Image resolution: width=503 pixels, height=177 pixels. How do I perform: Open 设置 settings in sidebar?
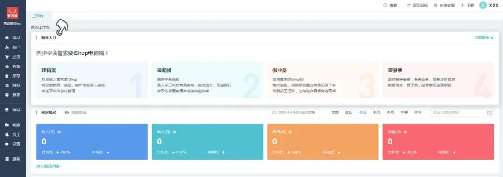13,144
